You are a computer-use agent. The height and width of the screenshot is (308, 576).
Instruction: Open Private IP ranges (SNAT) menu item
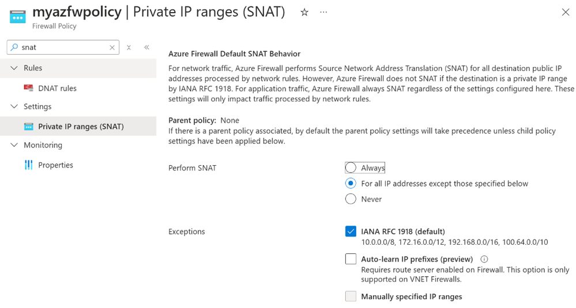(78, 127)
